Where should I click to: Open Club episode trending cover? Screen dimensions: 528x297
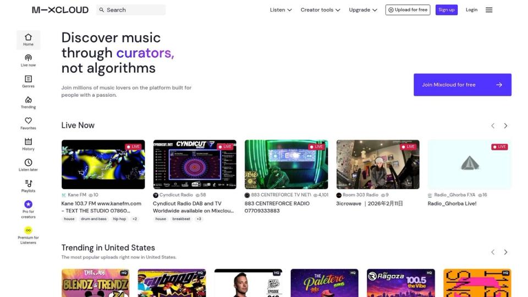(248, 283)
